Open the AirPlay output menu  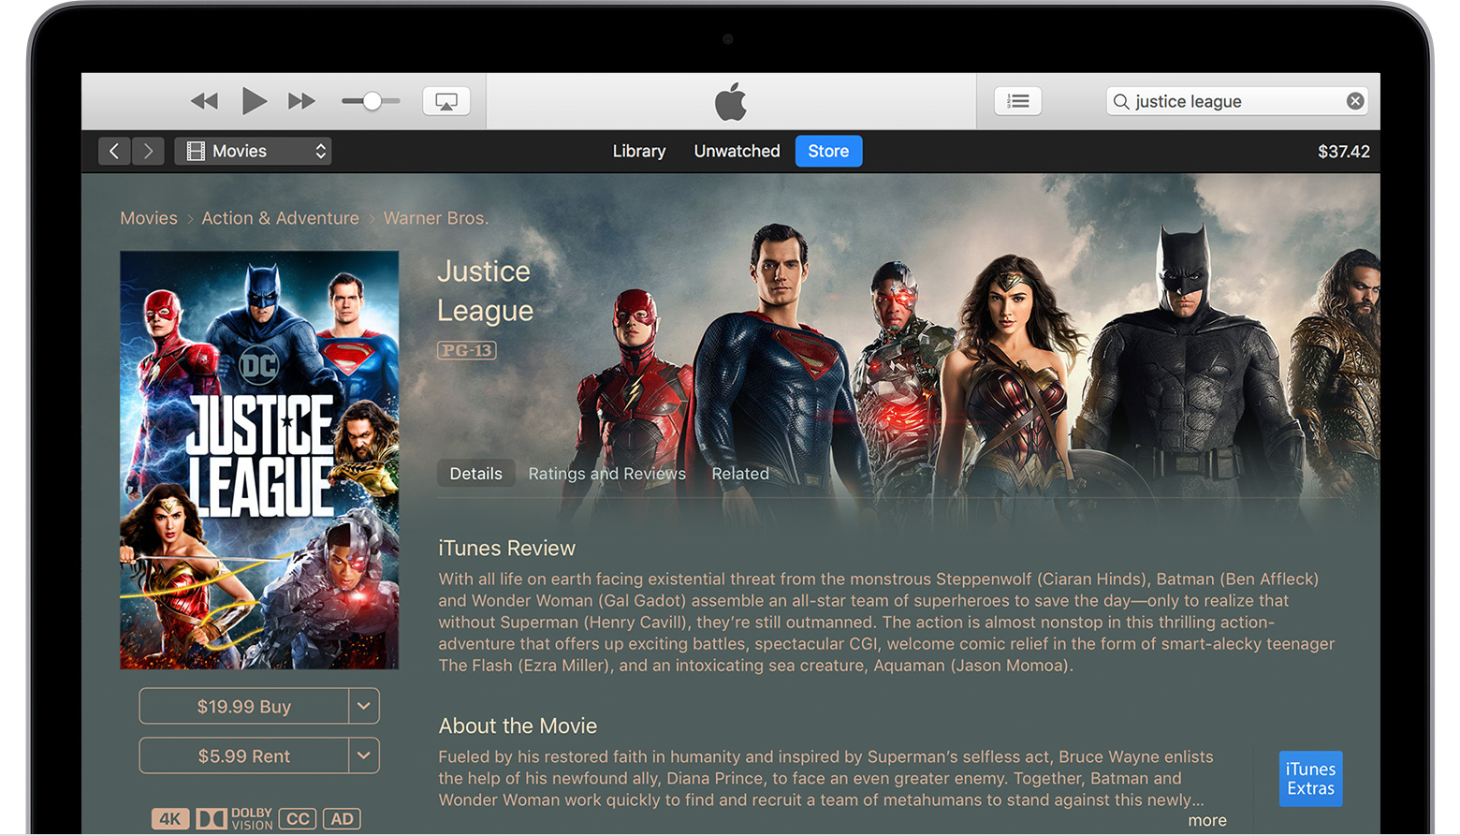pos(446,101)
